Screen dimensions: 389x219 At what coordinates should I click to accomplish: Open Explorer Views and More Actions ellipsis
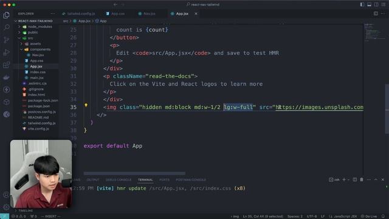click(52, 13)
